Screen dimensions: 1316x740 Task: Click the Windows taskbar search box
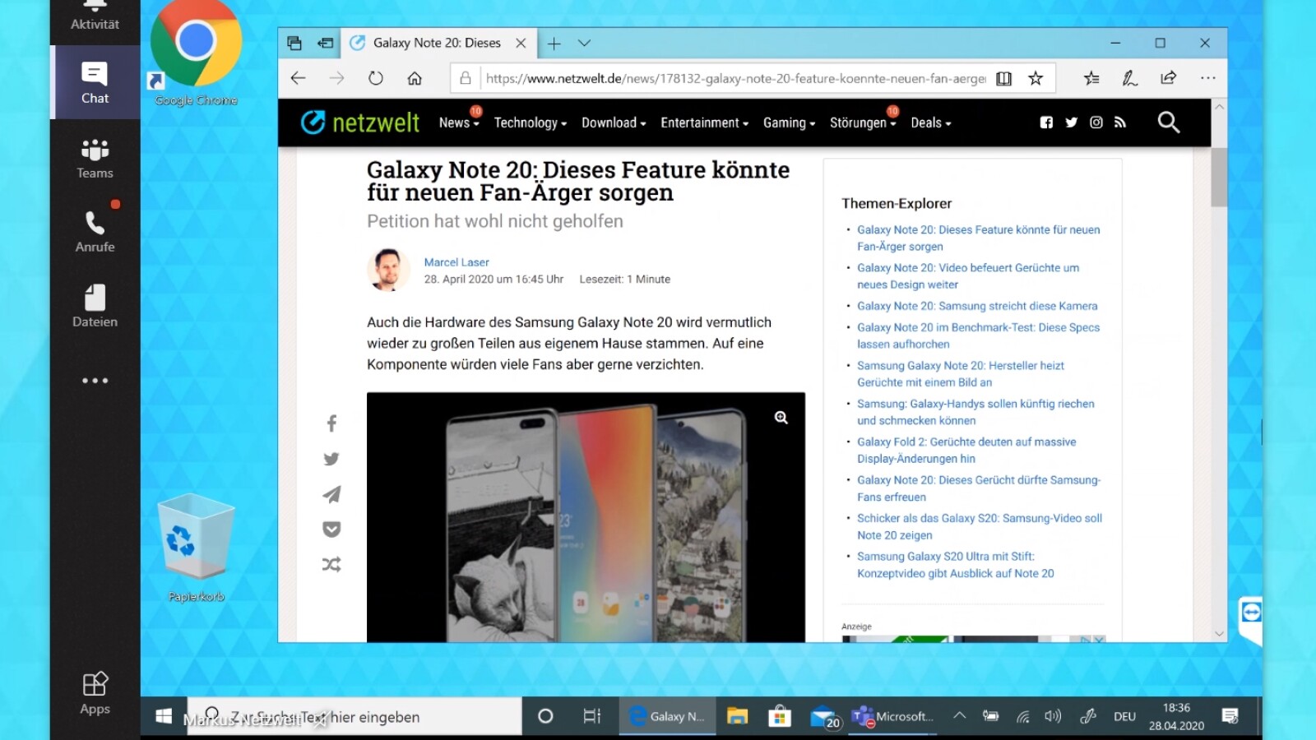point(354,716)
